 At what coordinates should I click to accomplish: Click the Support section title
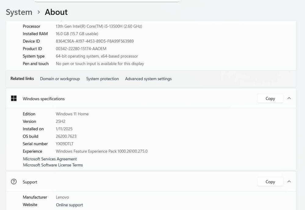30,182
